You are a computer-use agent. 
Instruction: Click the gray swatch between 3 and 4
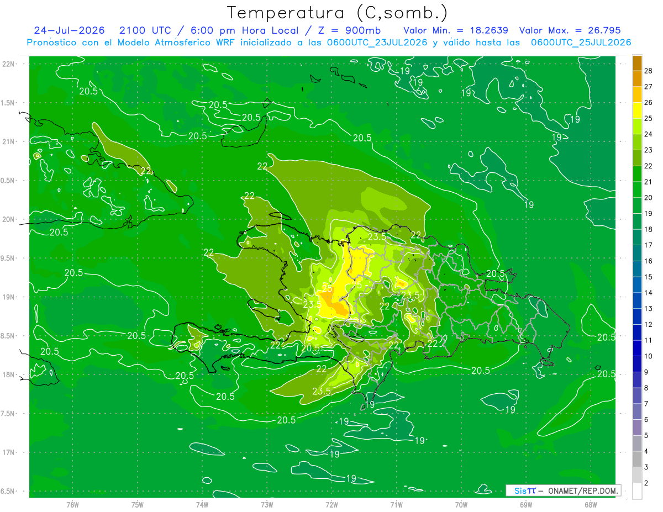(x=637, y=459)
